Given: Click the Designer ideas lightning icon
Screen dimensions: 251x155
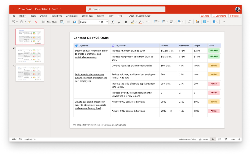Looking at the screenshot, I should pos(197,22).
